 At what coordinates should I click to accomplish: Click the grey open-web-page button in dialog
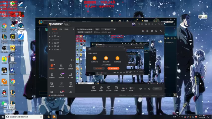(99, 68)
